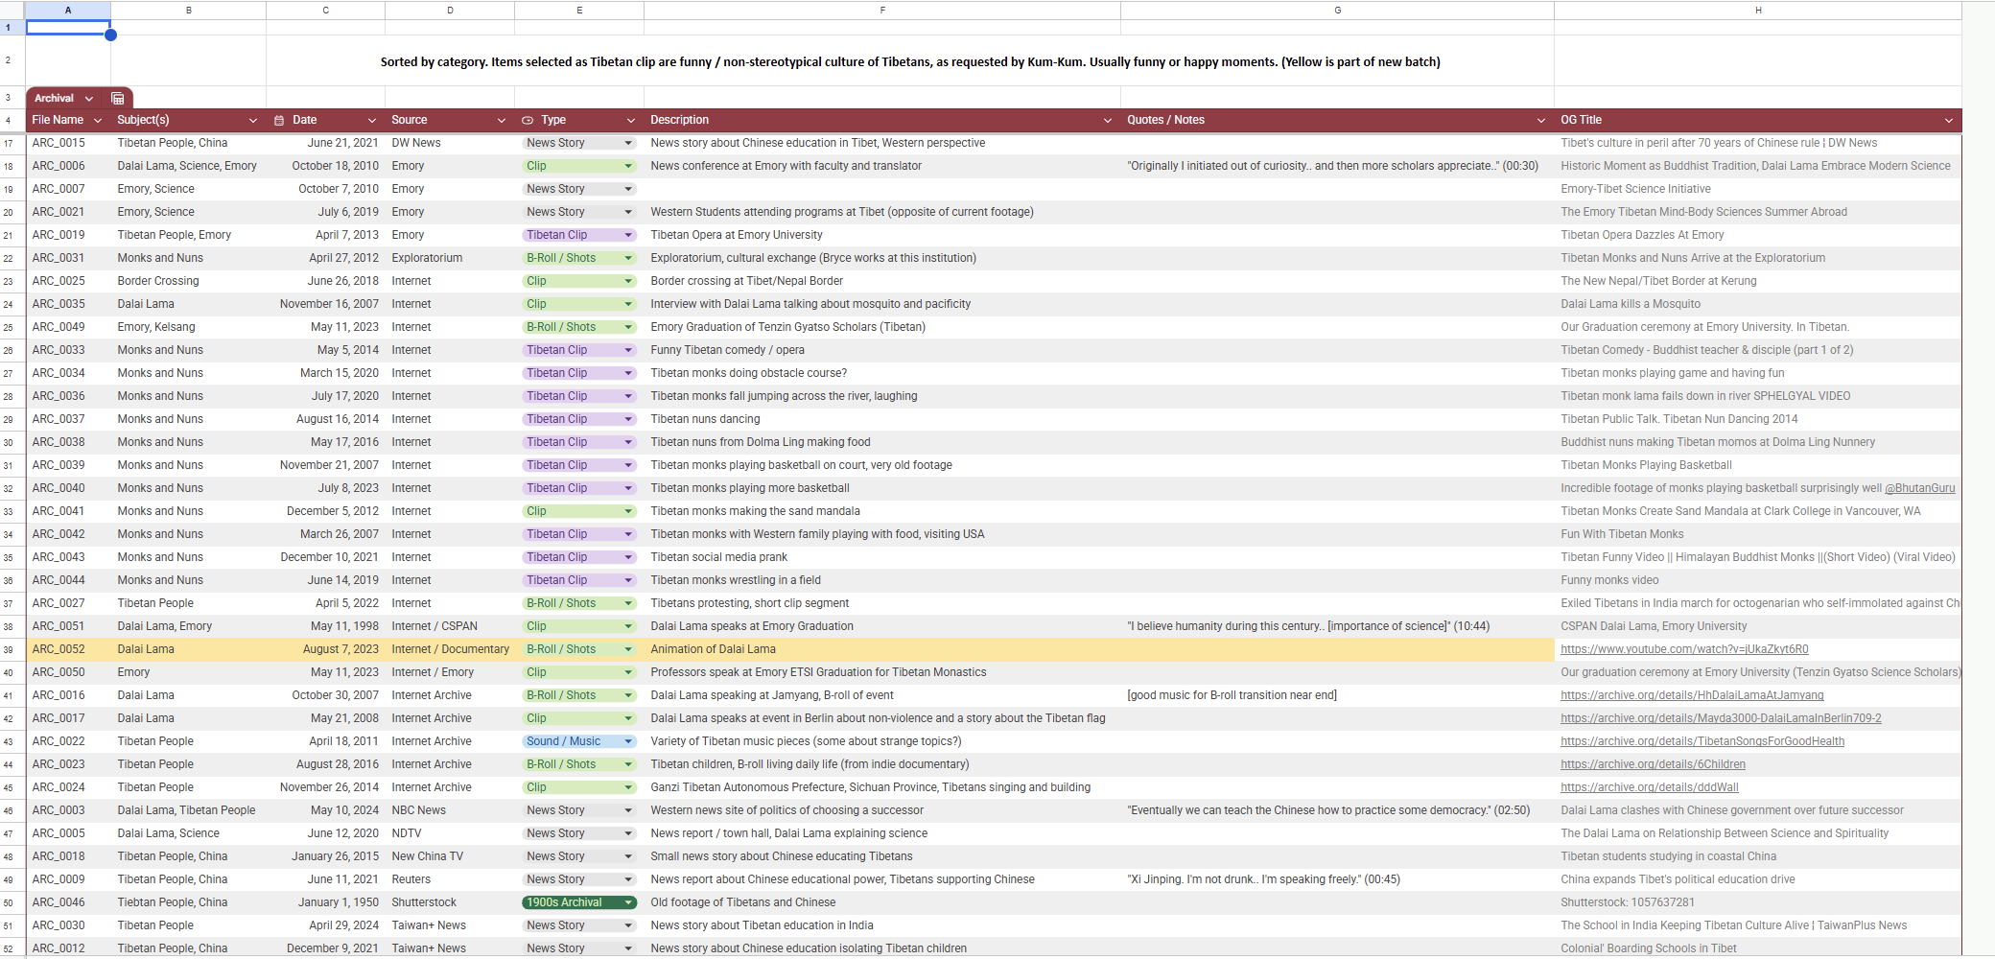Click the dropdown chip icon beside Type header
Image resolution: width=1995 pixels, height=959 pixels.
528,121
